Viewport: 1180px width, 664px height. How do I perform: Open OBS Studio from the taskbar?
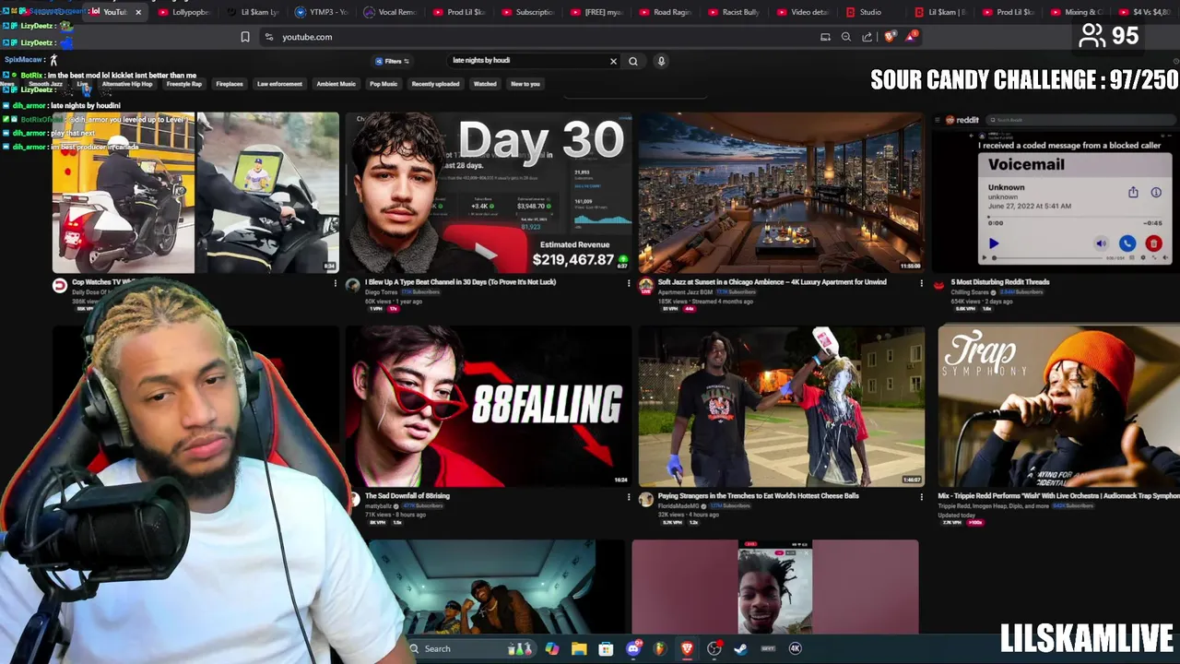point(714,648)
